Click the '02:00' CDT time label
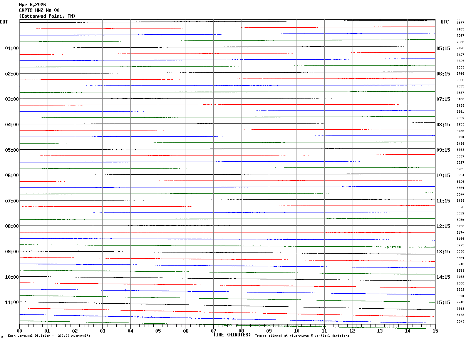Image resolution: width=466 pixels, height=341 pixels. pos(12,74)
